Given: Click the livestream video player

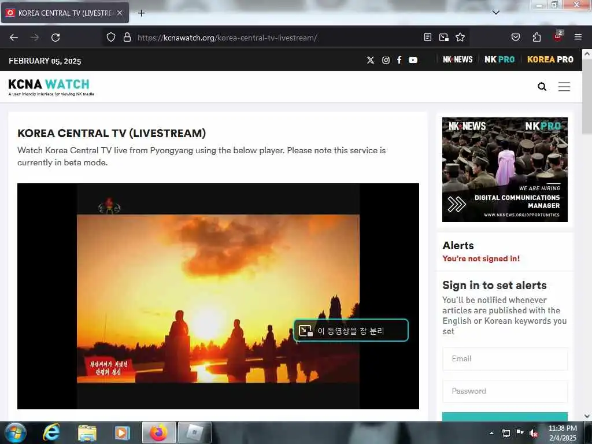Looking at the screenshot, I should click(218, 296).
